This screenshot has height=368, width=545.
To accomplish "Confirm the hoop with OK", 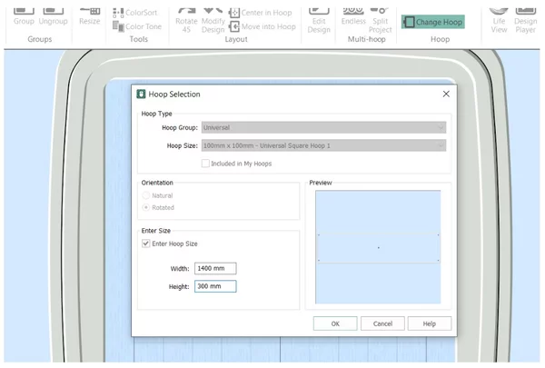I will click(335, 323).
